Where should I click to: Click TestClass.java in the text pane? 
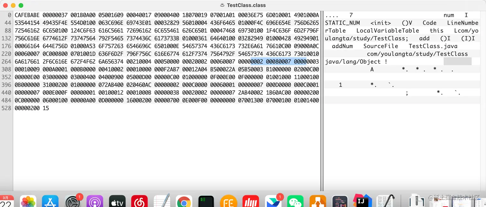coord(433,46)
